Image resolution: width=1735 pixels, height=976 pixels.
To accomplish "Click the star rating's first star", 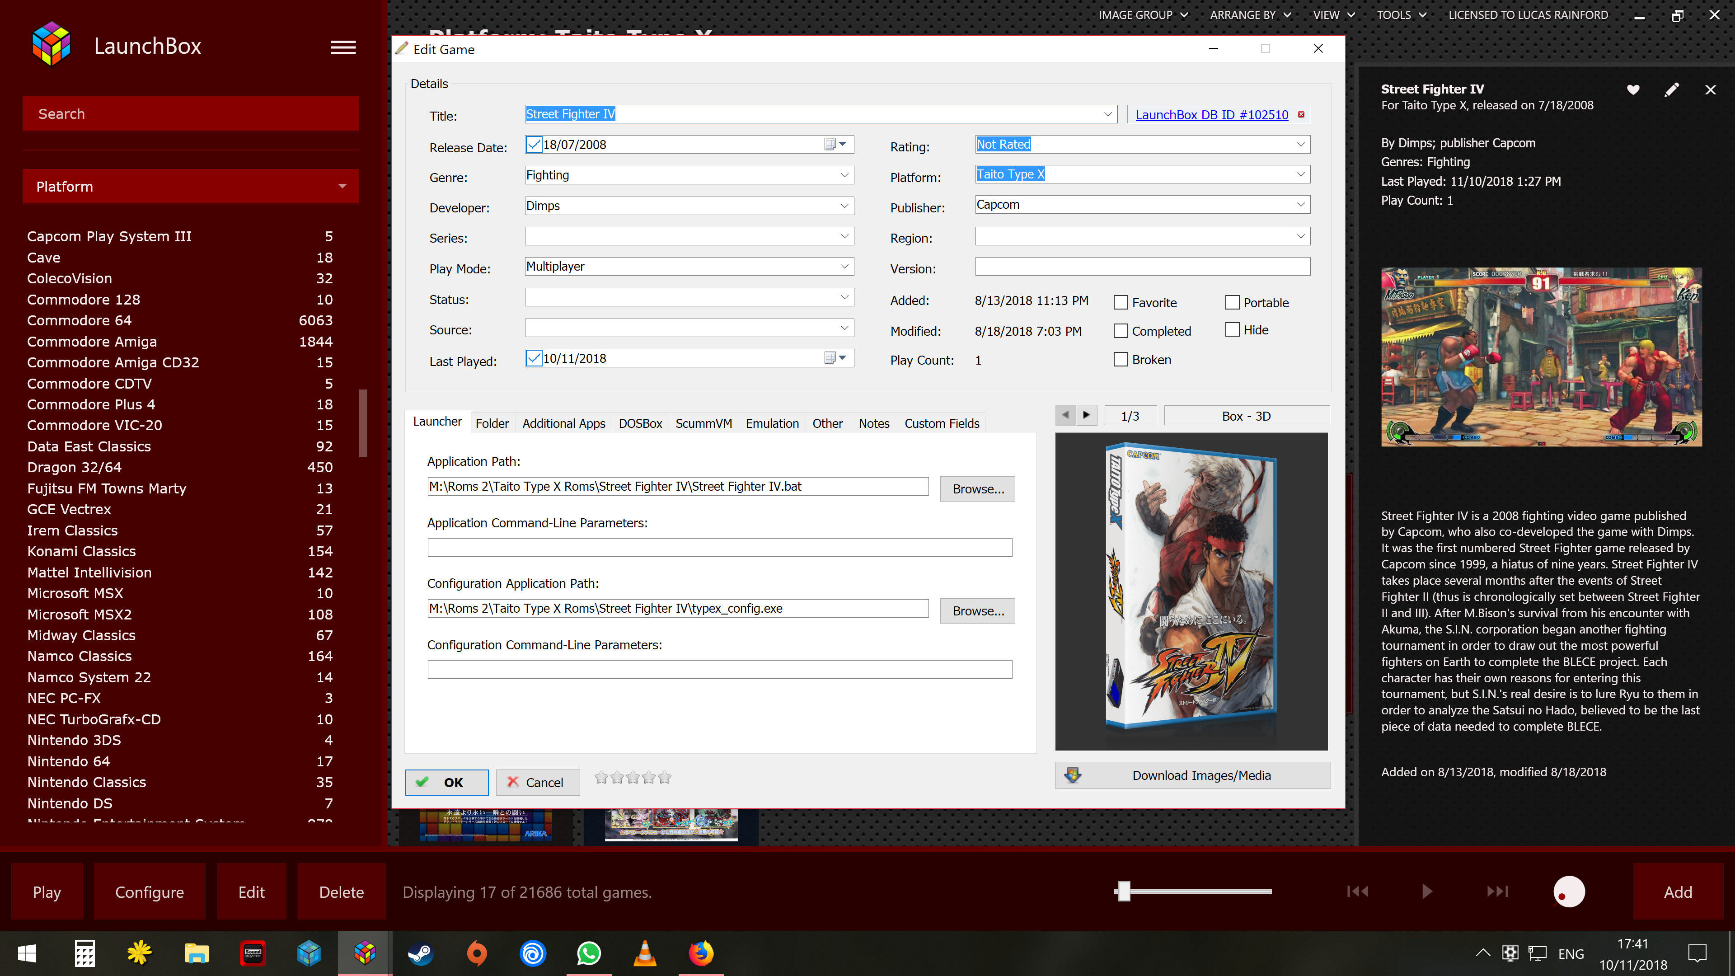I will 601,778.
